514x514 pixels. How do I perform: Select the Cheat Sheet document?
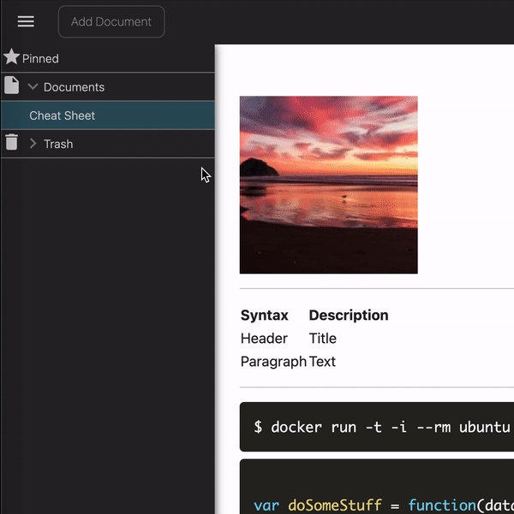(108, 115)
